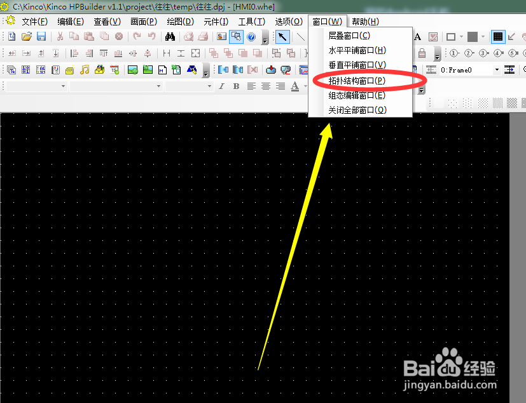The height and width of the screenshot is (403, 526).
Task: Select the gray fill color swatch
Action: coord(471,36)
